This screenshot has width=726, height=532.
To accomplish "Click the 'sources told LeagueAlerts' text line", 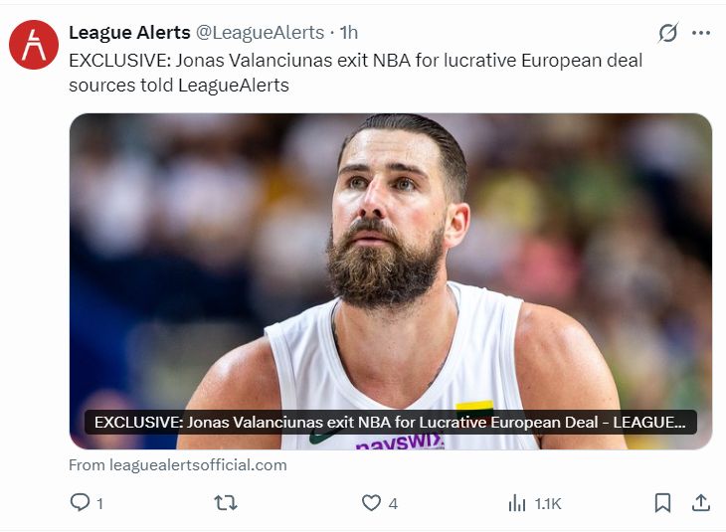I will click(x=179, y=85).
